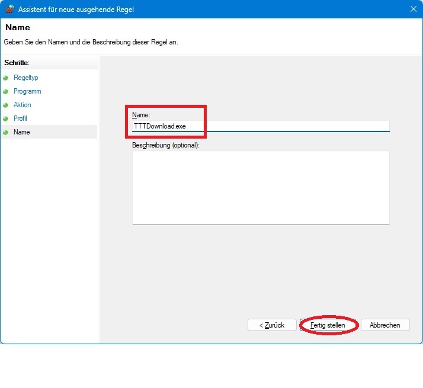Viewport: 423px width, 388px height.
Task: Go back with the Zurück button
Action: (x=272, y=325)
